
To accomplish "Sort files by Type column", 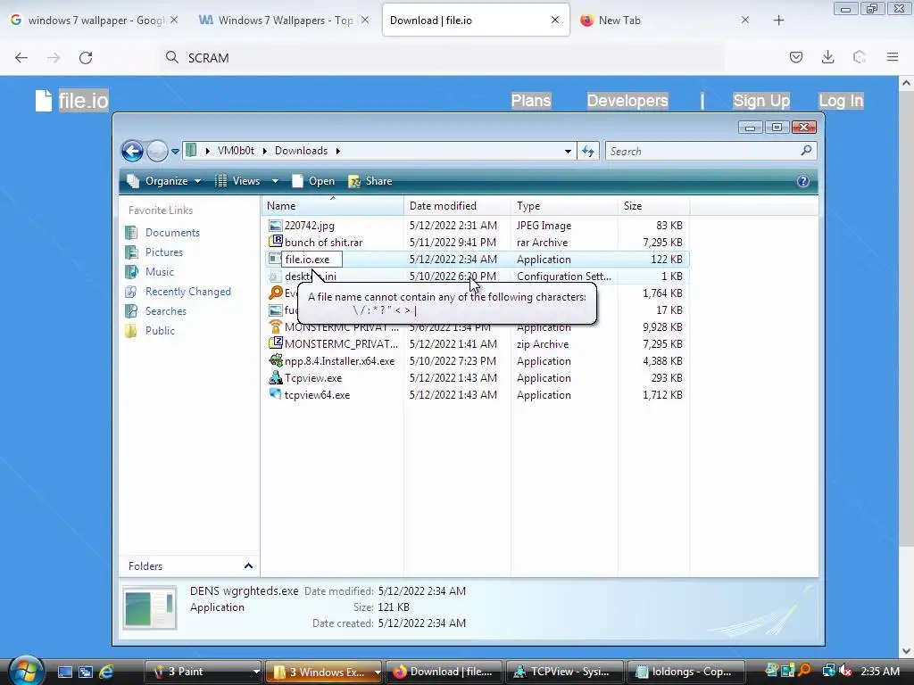I will tap(564, 206).
